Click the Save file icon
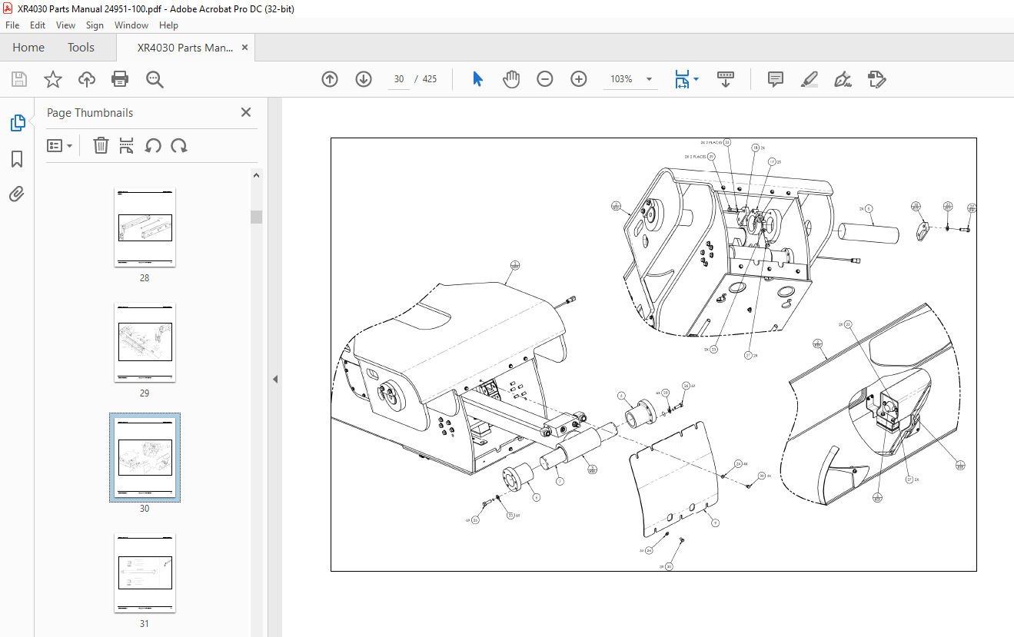Screen dimensions: 1014x637 [19, 79]
